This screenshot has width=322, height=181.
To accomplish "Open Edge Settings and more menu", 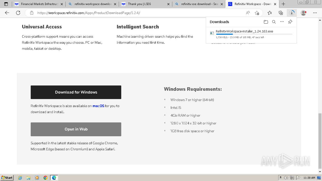I will pos(315,13).
